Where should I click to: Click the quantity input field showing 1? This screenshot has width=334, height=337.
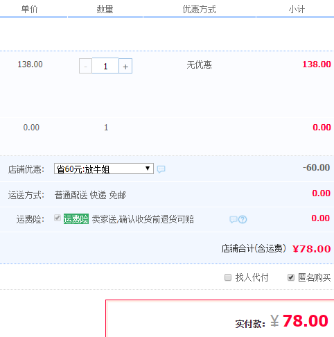pos(105,66)
